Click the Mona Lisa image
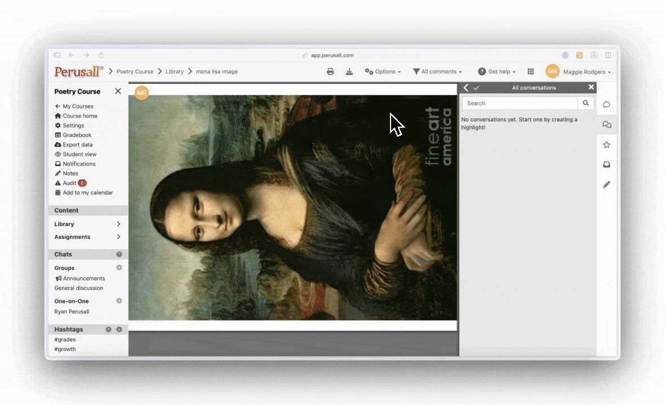The width and height of the screenshot is (665, 405). tap(292, 208)
